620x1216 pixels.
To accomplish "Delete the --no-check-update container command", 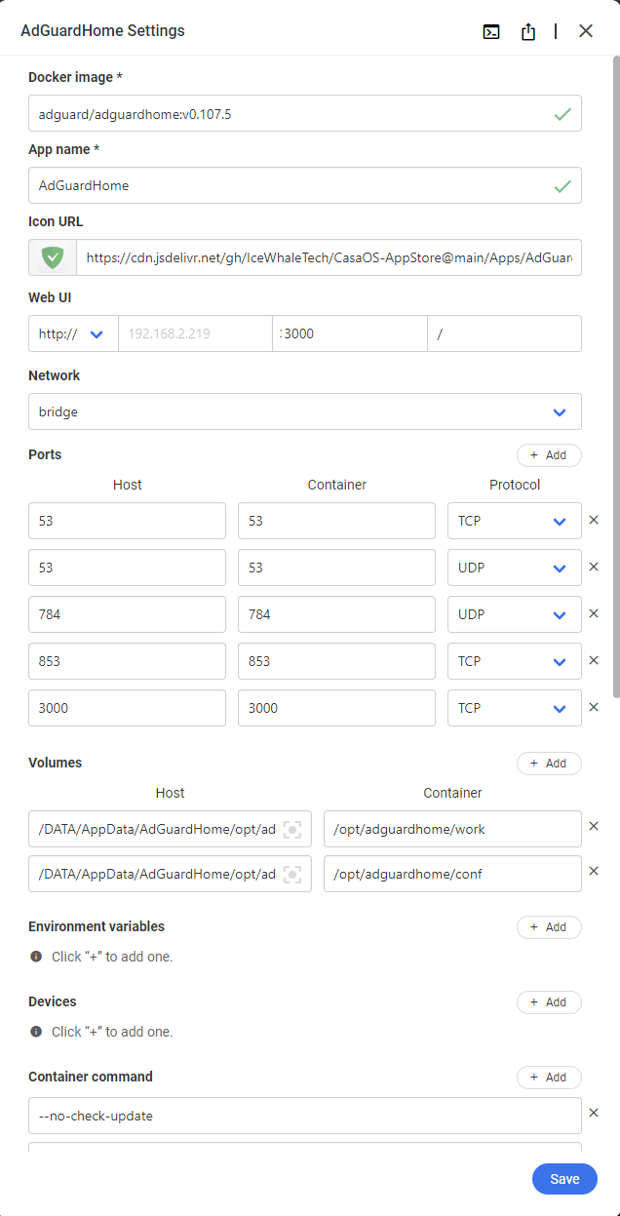I will pyautogui.click(x=594, y=1113).
